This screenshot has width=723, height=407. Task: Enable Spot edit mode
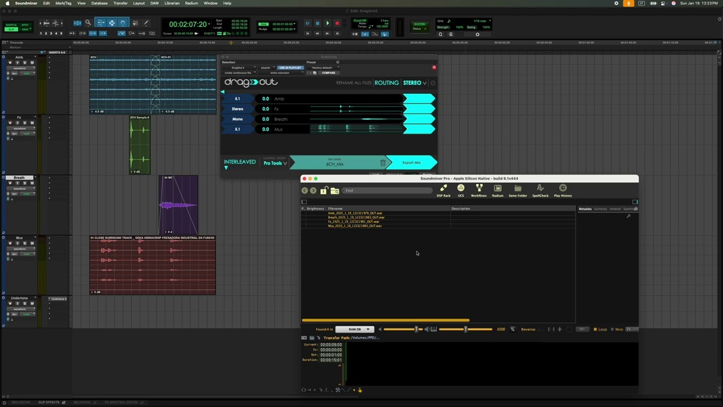click(25, 25)
